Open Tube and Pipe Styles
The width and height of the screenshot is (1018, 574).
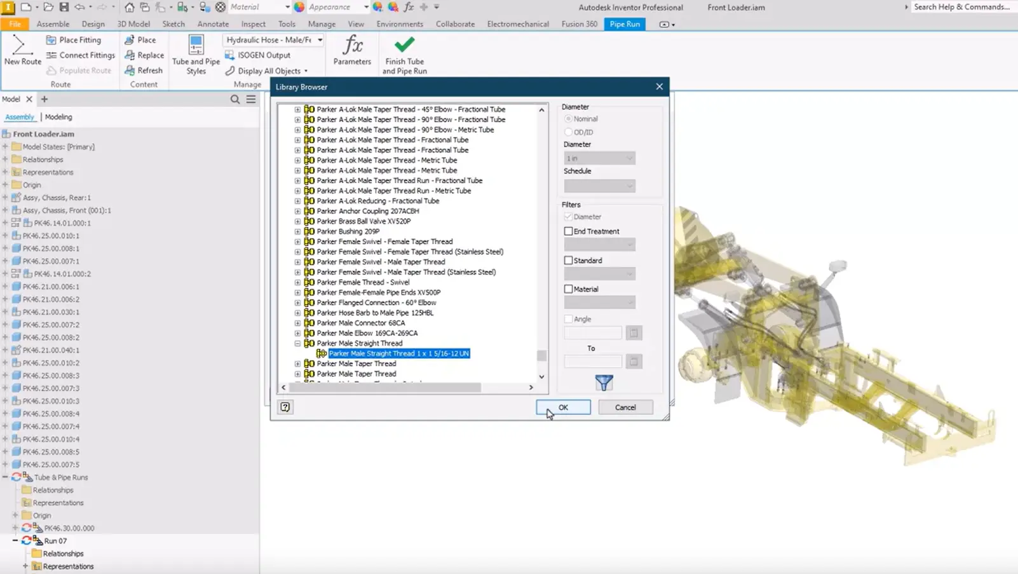pos(196,55)
